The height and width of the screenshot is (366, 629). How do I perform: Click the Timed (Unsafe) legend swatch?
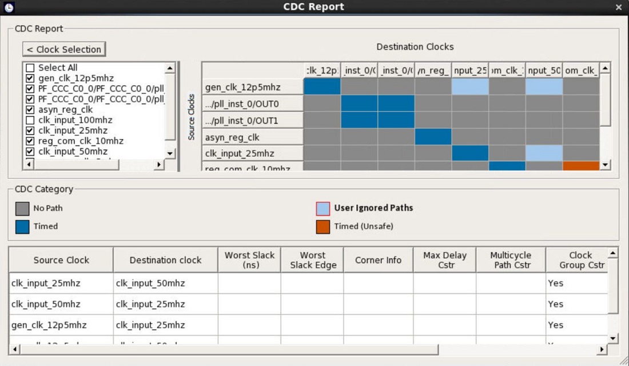(x=323, y=226)
